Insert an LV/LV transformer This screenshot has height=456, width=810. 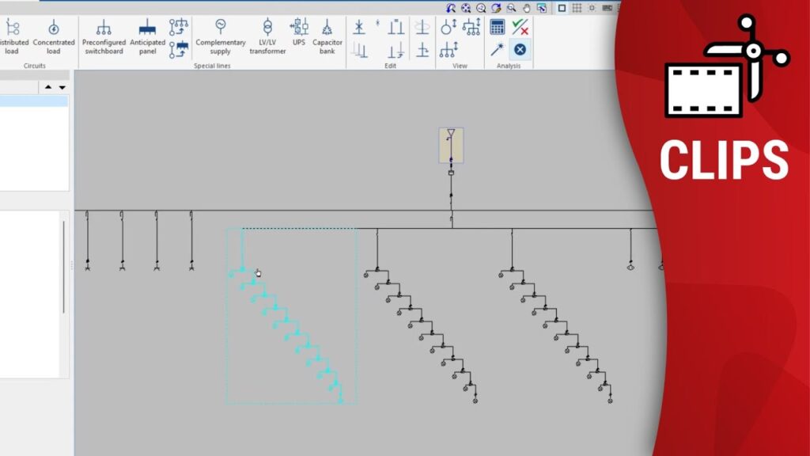pyautogui.click(x=267, y=36)
